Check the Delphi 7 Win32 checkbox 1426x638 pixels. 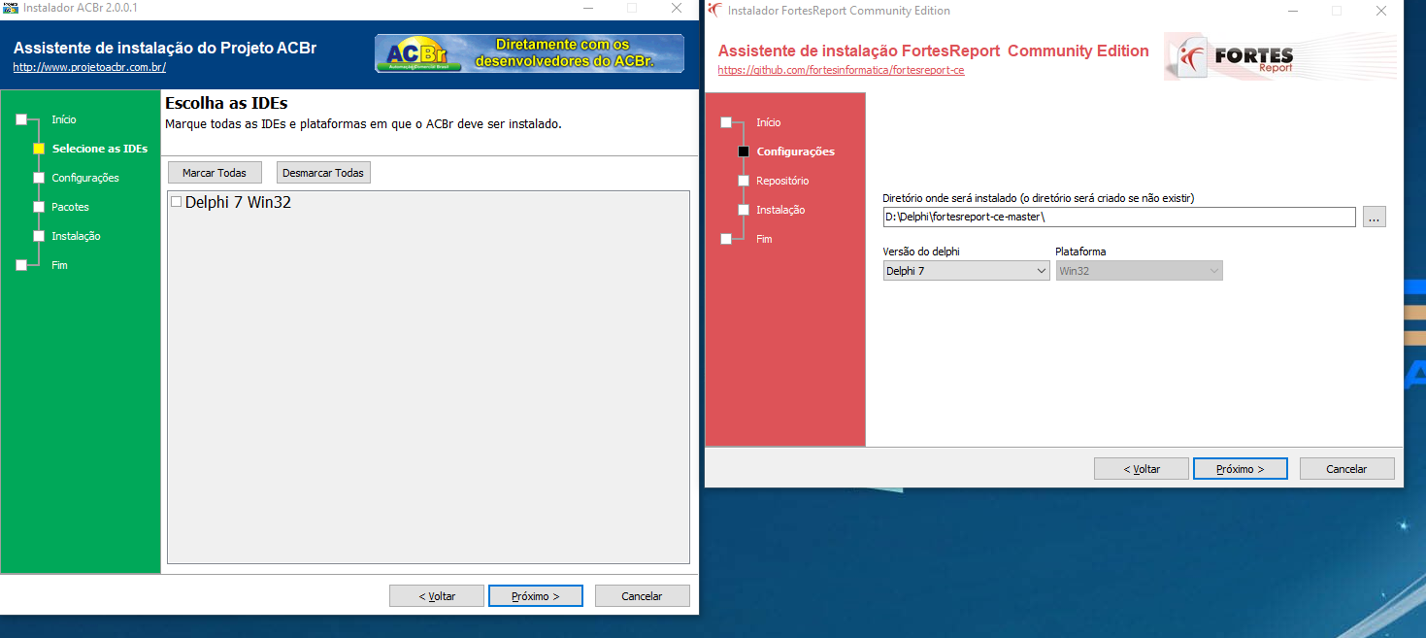(176, 202)
